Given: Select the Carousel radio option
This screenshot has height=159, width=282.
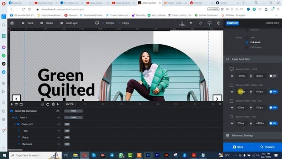Looking at the screenshot, I should point(247,30).
